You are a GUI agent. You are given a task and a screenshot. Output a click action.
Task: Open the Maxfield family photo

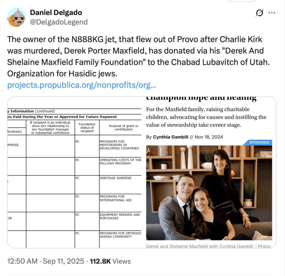click(x=209, y=193)
